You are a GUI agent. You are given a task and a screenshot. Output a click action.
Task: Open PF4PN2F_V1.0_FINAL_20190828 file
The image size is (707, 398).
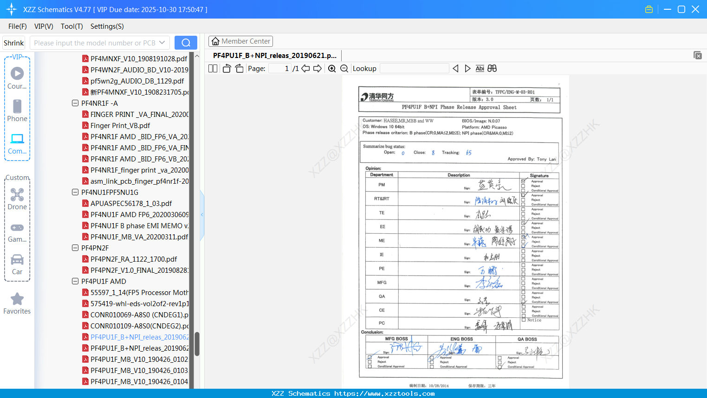[x=135, y=270]
